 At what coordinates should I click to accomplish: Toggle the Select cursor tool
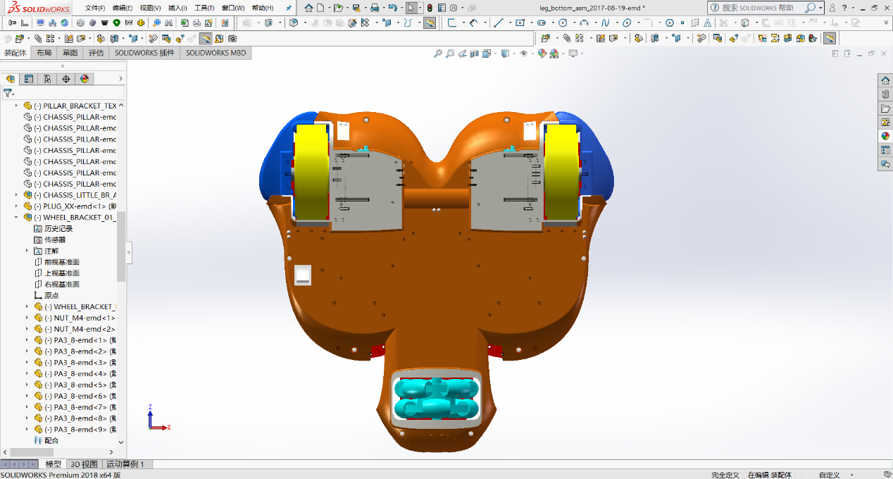(x=411, y=8)
